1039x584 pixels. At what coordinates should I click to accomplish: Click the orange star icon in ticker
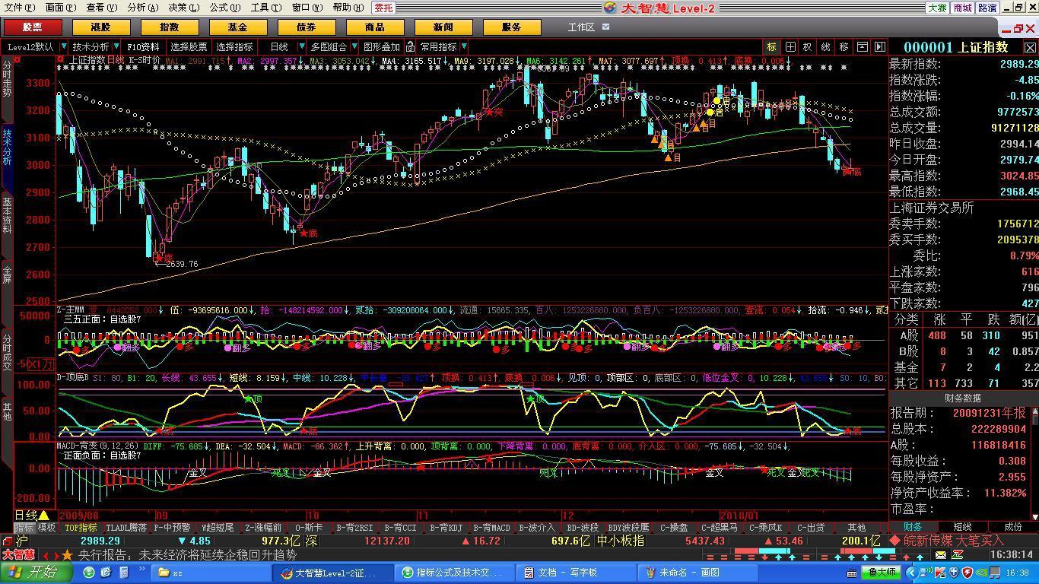click(68, 555)
